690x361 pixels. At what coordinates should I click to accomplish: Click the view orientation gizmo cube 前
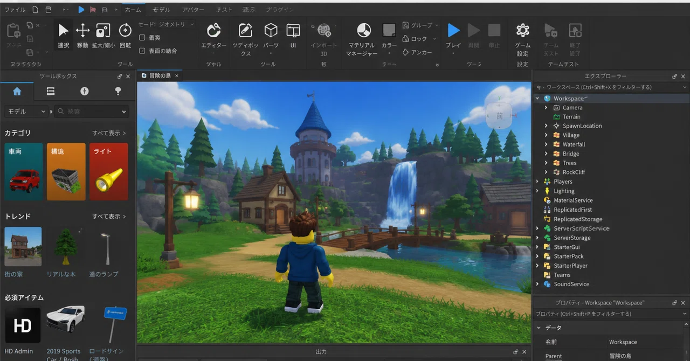pyautogui.click(x=499, y=115)
